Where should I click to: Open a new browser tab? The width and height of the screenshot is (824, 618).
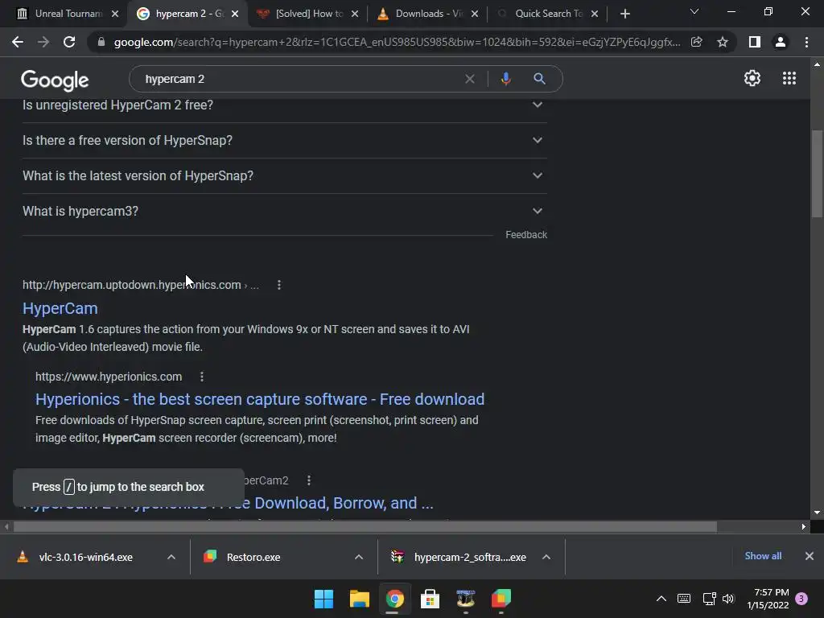click(x=624, y=14)
